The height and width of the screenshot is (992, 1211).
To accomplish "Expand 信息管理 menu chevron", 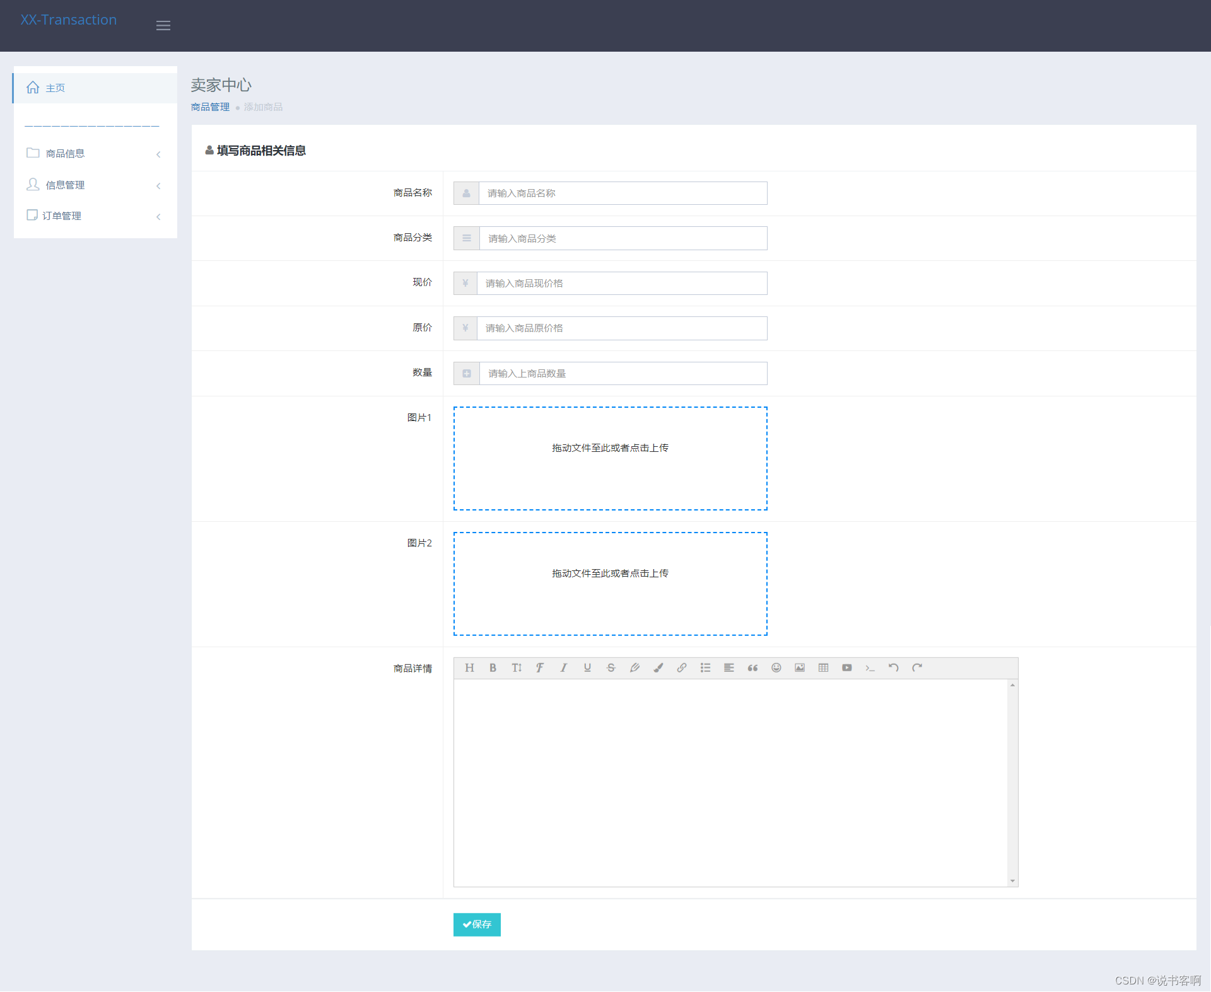I will coord(158,186).
